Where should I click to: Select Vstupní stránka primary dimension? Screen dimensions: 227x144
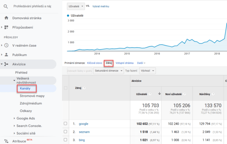(124, 63)
